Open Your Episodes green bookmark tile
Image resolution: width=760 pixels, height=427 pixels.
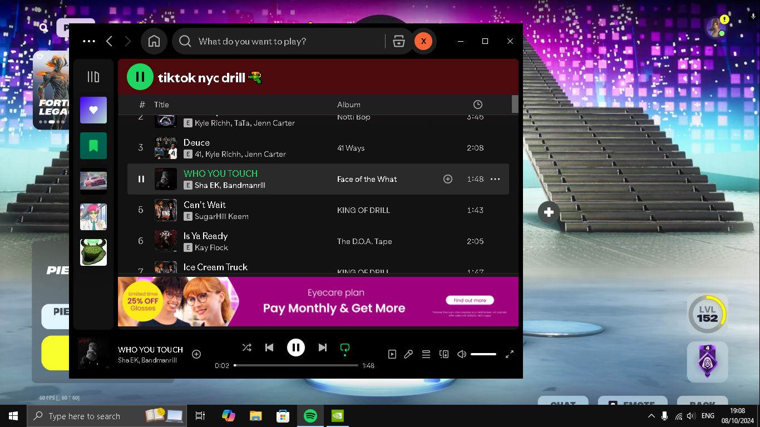[93, 146]
